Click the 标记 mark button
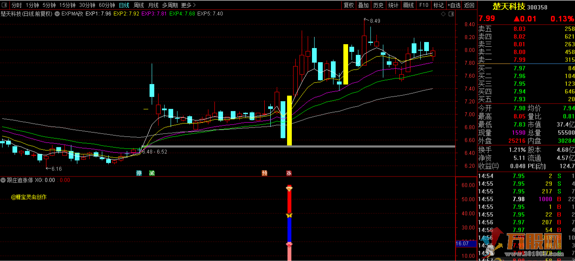The width and height of the screenshot is (575, 261). [438, 5]
